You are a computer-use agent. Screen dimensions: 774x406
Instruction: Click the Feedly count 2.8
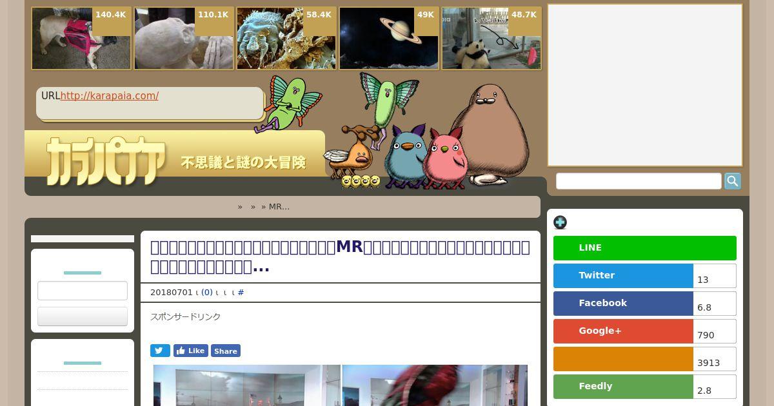(x=715, y=387)
